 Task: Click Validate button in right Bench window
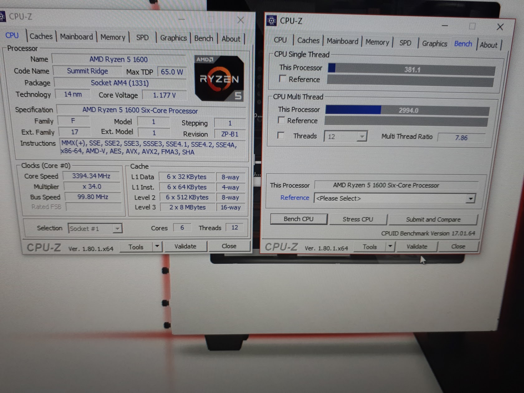click(417, 247)
